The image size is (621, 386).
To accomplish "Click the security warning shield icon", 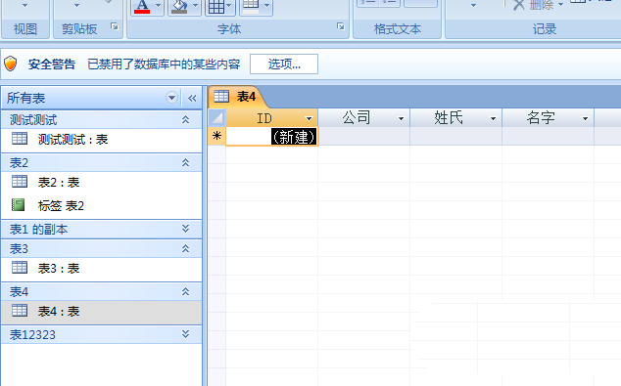I will coord(11,64).
